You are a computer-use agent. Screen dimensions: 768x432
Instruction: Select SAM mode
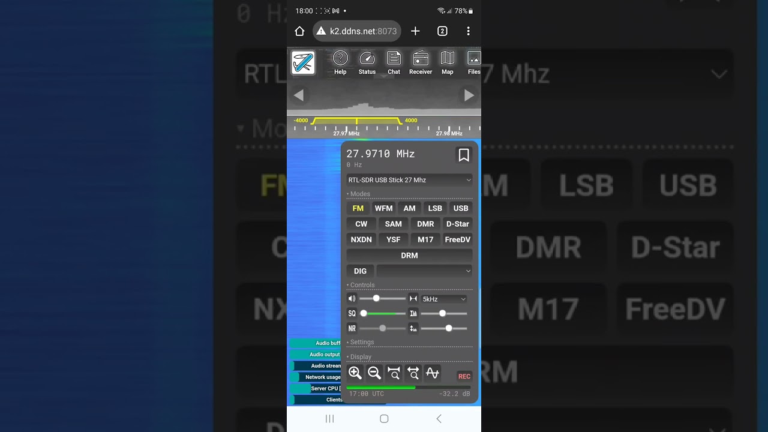pos(394,224)
